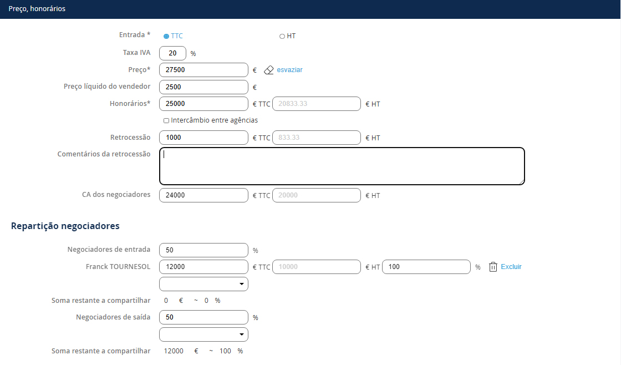Enable the Intercâmbio entre agências checkbox
The width and height of the screenshot is (621, 365).
point(166,120)
